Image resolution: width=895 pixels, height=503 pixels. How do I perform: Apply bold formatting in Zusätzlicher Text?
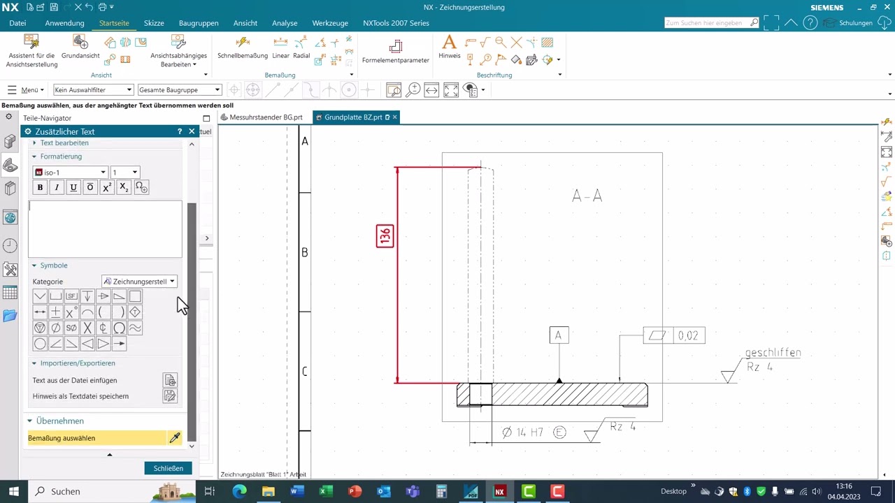pyautogui.click(x=40, y=187)
